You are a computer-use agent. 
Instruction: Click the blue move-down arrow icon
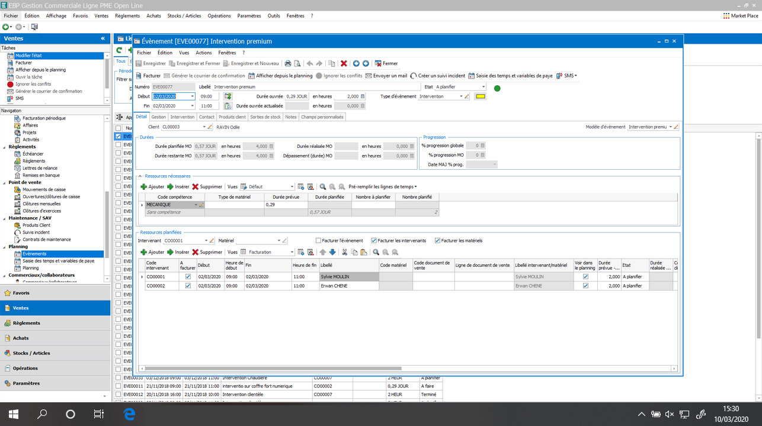[332, 252]
